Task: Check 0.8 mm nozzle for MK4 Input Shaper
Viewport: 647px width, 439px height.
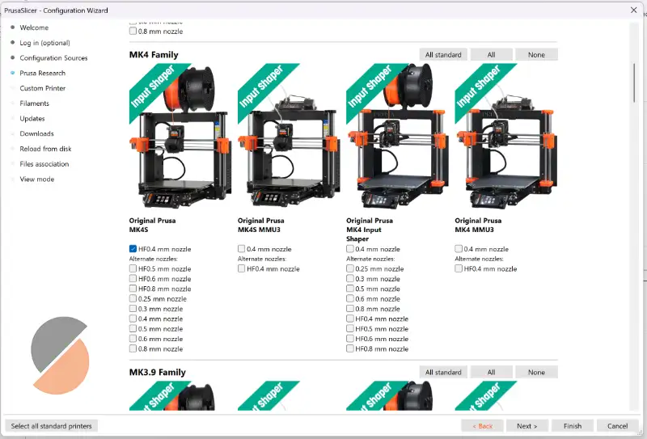Action: [350, 308]
